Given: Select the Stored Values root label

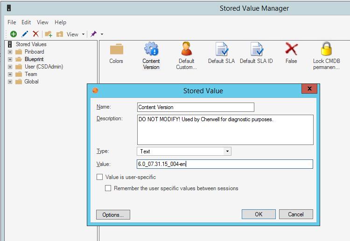Looking at the screenshot, I should tap(31, 44).
